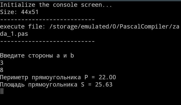The height and width of the screenshot is (105, 181).
Task: Click the 'Введите стороны a и b' prompt
Action: tap(37, 55)
